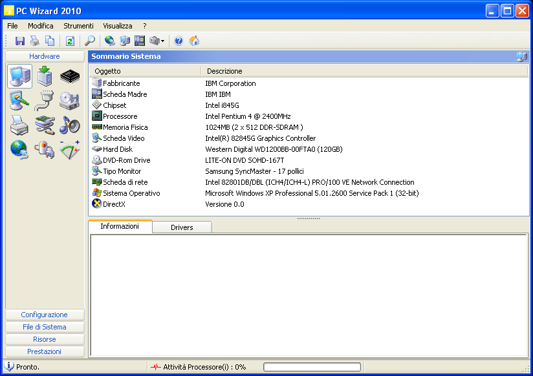Click the Descrizione column header
The image size is (533, 376).
(x=364, y=71)
